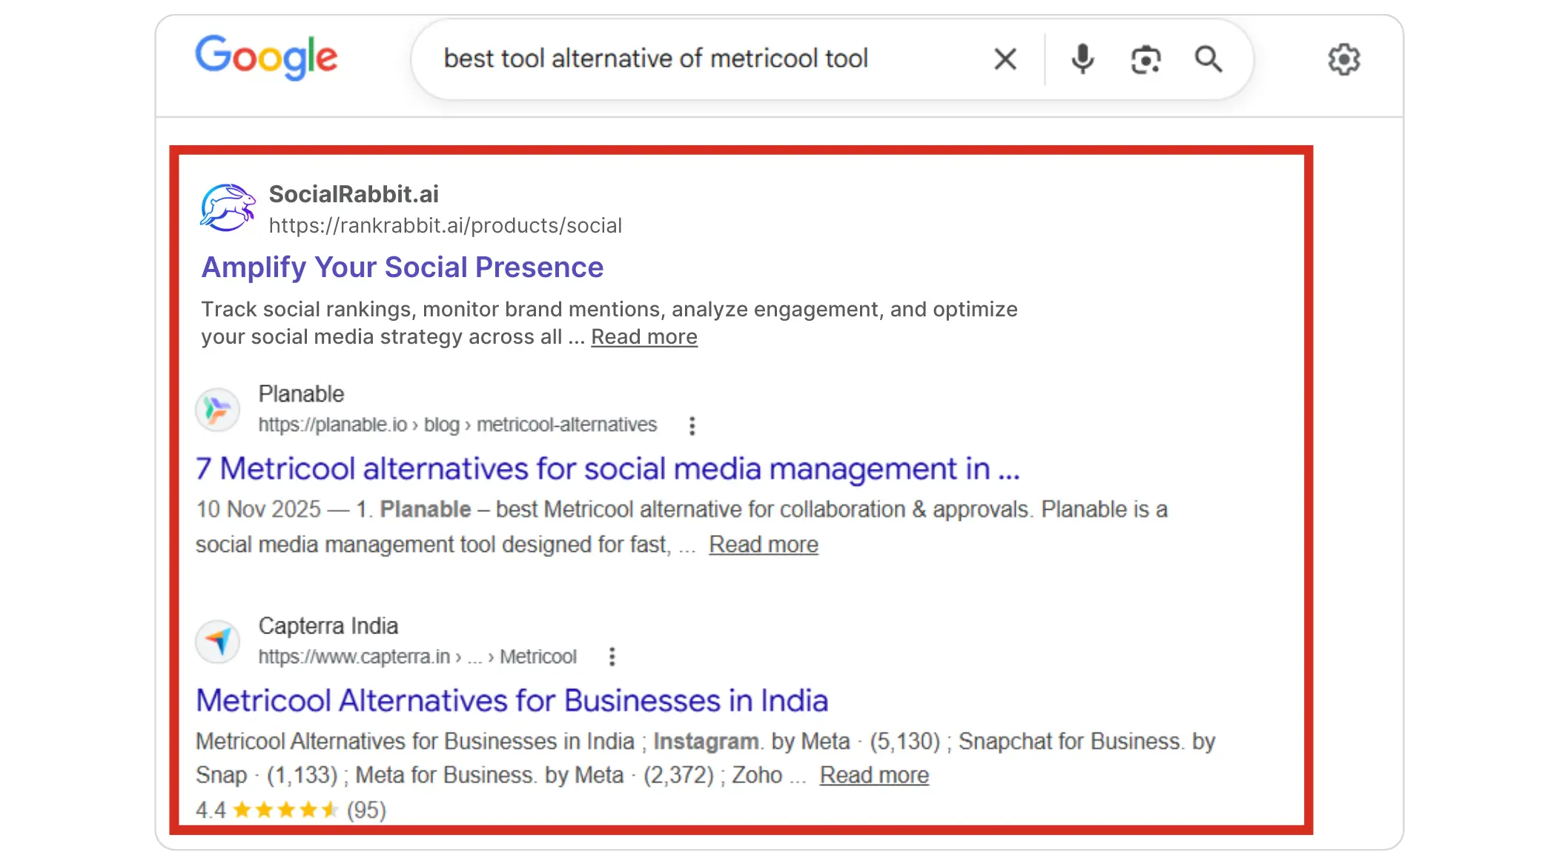1545x852 pixels.
Task: Clear the search box with the X icon
Action: pos(1005,59)
